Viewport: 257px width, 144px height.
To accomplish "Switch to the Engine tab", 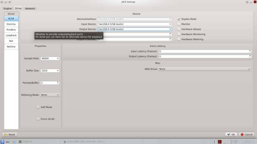I will [7, 9].
